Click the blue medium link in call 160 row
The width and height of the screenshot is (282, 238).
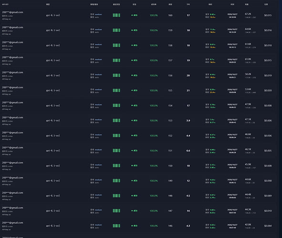(x=98, y=14)
